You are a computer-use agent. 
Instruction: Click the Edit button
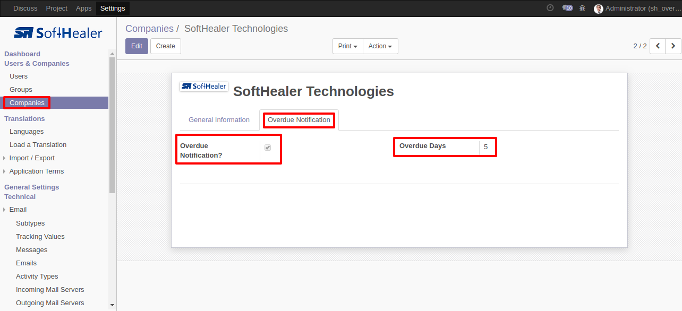click(x=137, y=46)
